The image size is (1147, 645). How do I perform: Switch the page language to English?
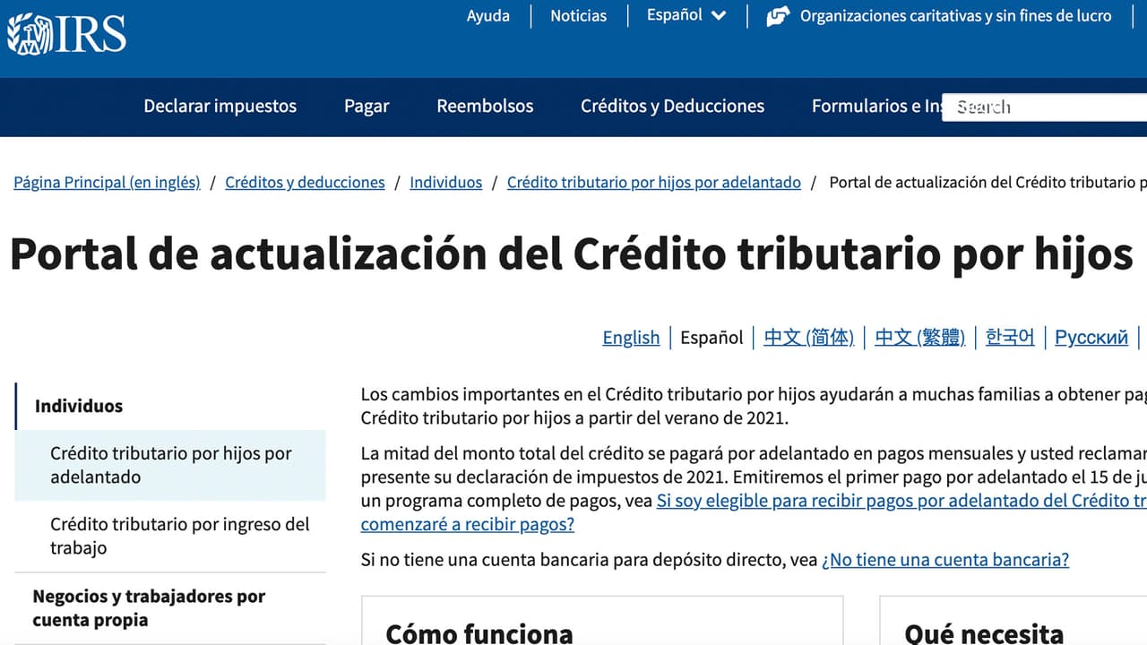point(631,338)
